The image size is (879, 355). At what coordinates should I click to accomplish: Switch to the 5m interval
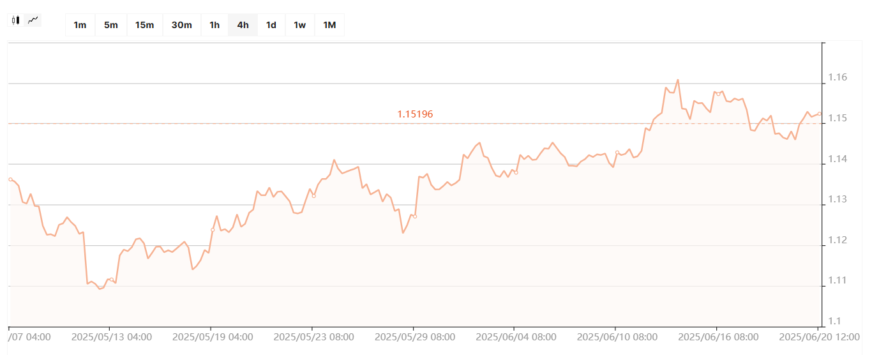tap(111, 25)
